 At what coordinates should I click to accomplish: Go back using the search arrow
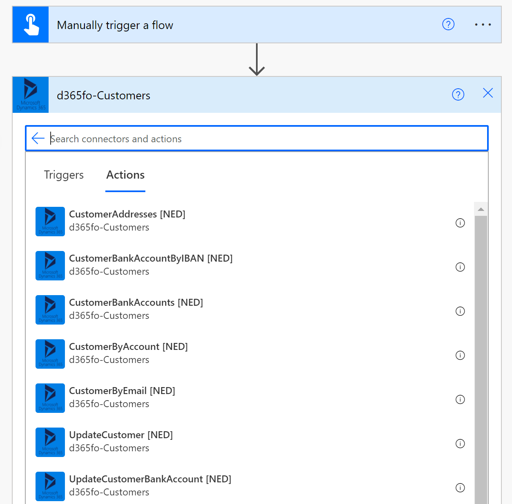(38, 138)
